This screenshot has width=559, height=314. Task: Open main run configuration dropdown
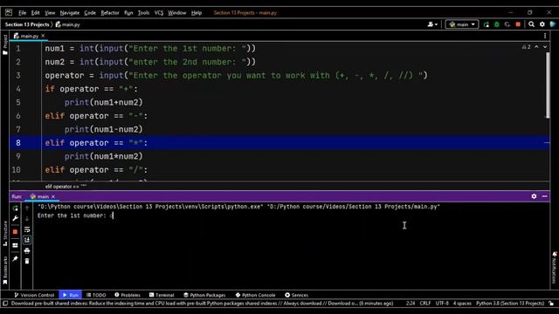pyautogui.click(x=462, y=24)
